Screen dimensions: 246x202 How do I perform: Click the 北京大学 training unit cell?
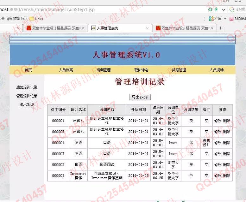173,165
